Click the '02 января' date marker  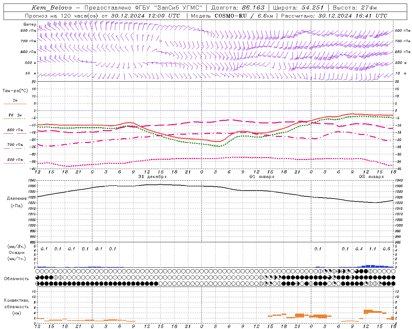click(371, 177)
